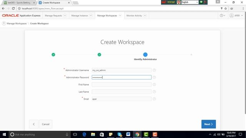The width and height of the screenshot is (246, 138).
Task: Click second completed wizard step checkmark
Action: [x=99, y=54]
